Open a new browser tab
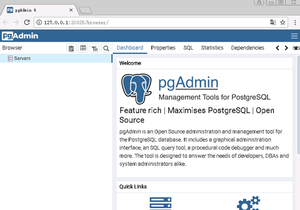The width and height of the screenshot is (300, 210). pyautogui.click(x=85, y=10)
